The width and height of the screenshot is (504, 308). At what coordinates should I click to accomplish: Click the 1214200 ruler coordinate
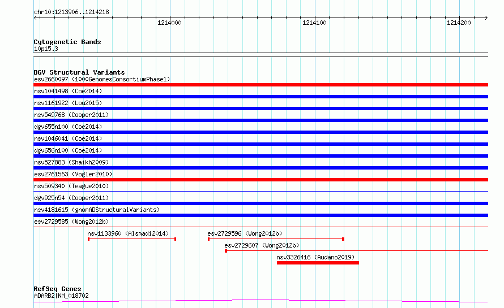point(459,23)
